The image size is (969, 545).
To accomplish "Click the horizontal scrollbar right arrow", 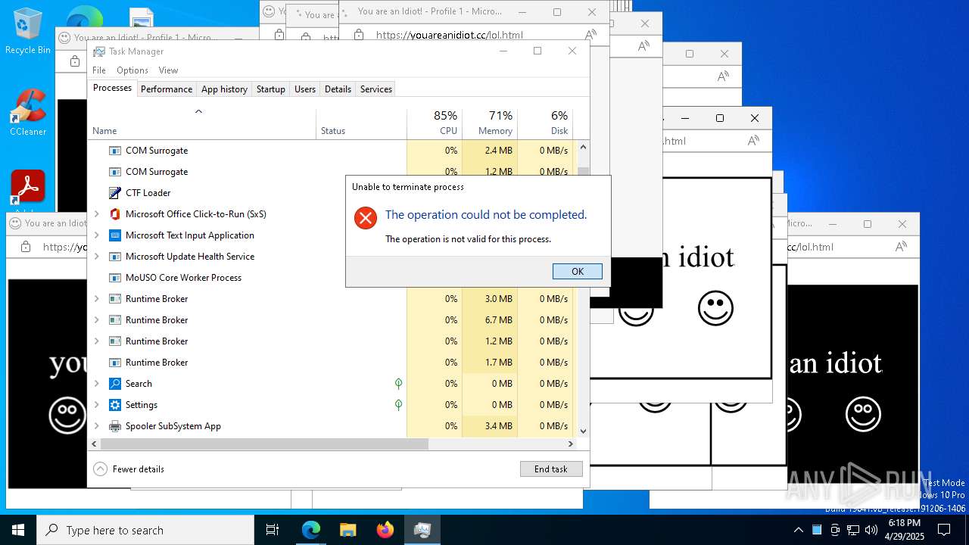I will coord(571,444).
